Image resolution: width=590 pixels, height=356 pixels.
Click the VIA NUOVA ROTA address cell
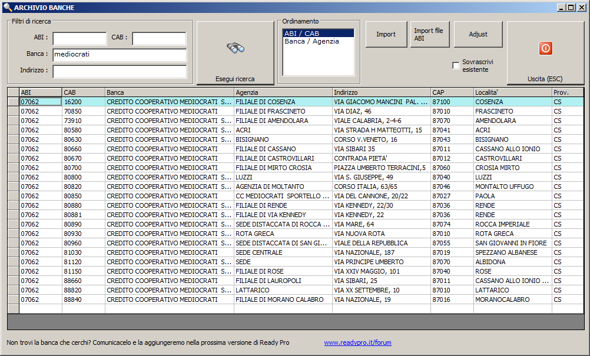[x=382, y=234]
